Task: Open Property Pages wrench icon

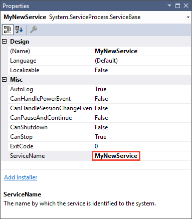Action: (x=34, y=30)
